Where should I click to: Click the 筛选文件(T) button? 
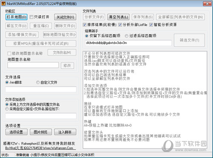189,40
